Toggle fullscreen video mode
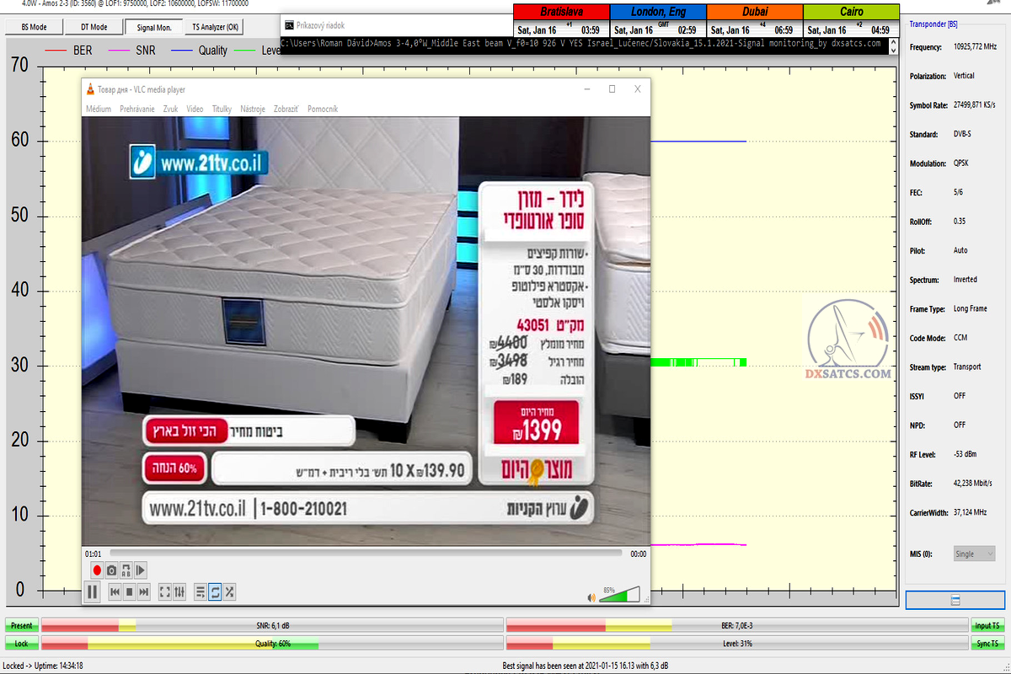This screenshot has height=674, width=1011. 165,592
